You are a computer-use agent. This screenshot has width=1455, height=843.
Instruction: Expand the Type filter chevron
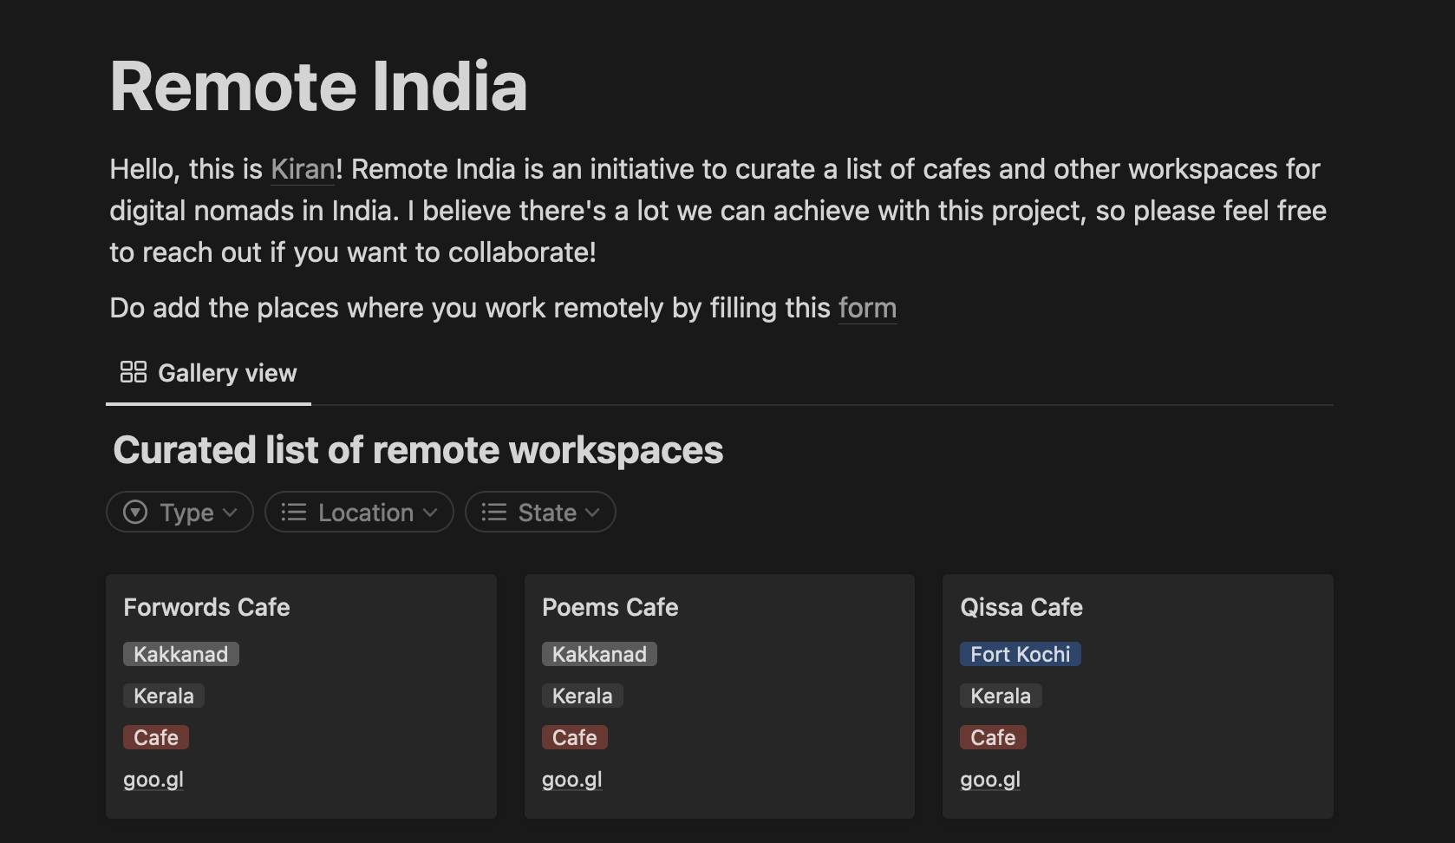pyautogui.click(x=230, y=513)
